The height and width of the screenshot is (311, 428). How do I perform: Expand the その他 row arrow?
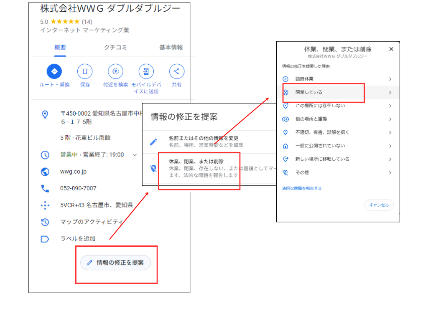390,172
